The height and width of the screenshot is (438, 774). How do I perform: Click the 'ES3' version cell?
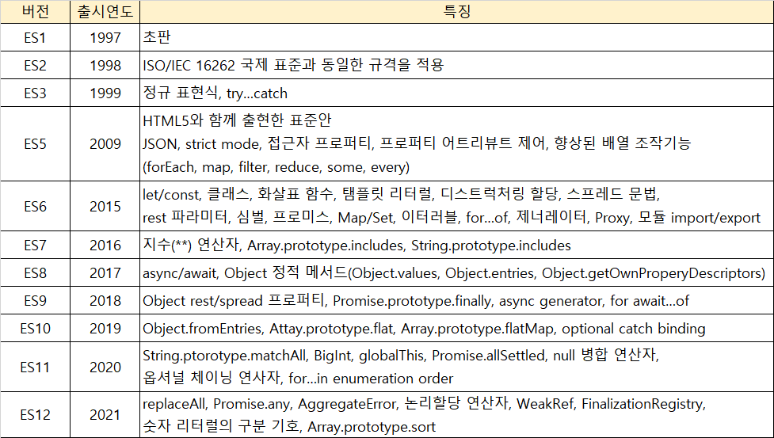[35, 93]
